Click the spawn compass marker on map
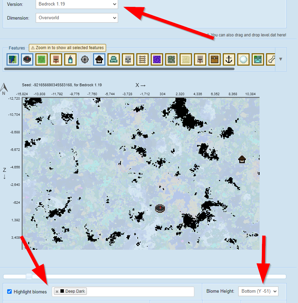 point(160,208)
